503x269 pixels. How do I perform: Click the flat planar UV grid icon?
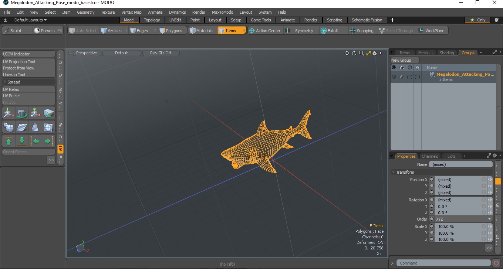(x=22, y=127)
